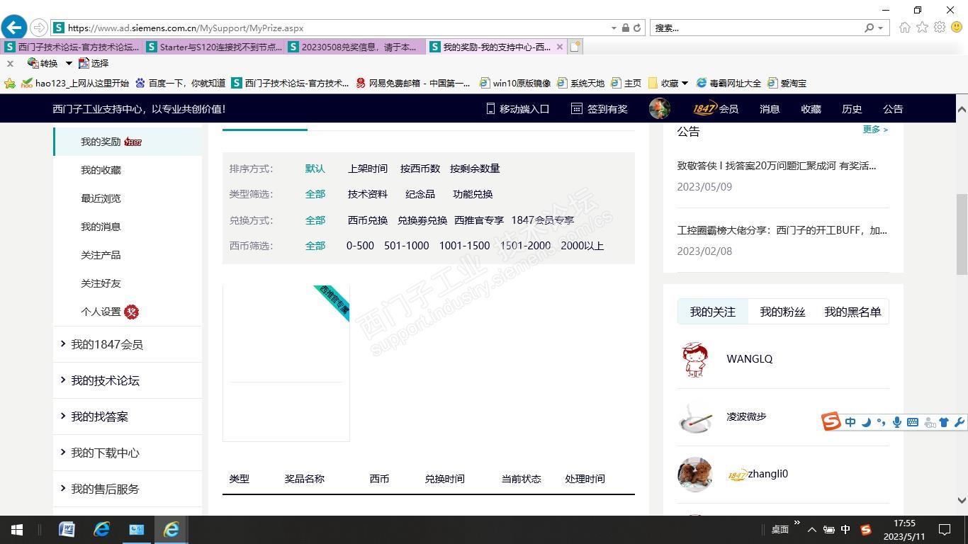968x544 pixels.
Task: Click the 西推官专属 prize card
Action: (x=286, y=363)
